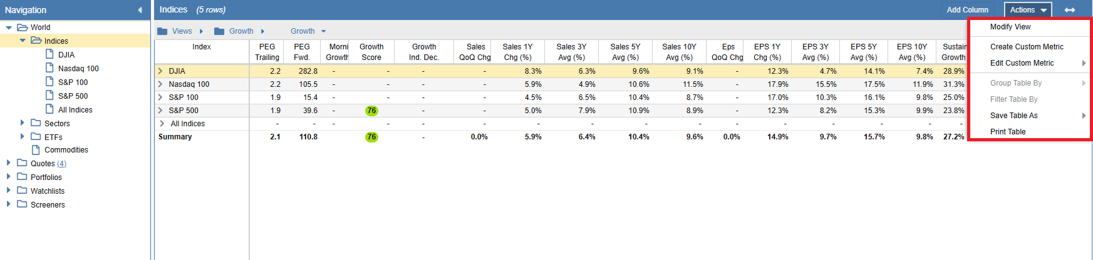The width and height of the screenshot is (1093, 260).
Task: Collapse the Navigation panel using the arrow
Action: tap(140, 10)
